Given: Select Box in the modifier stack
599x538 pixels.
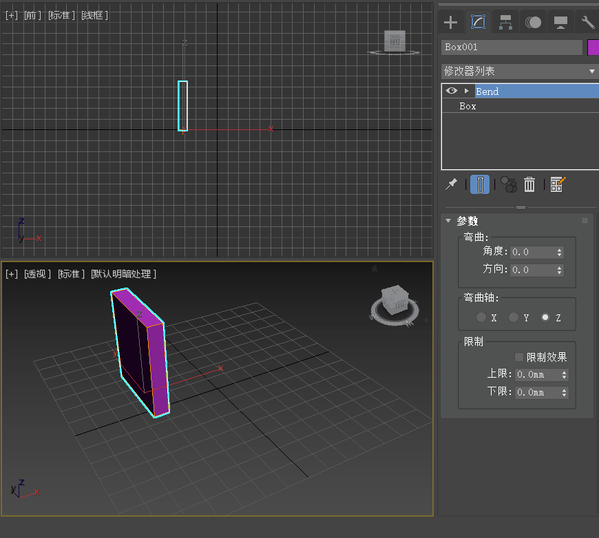Looking at the screenshot, I should click(x=468, y=107).
